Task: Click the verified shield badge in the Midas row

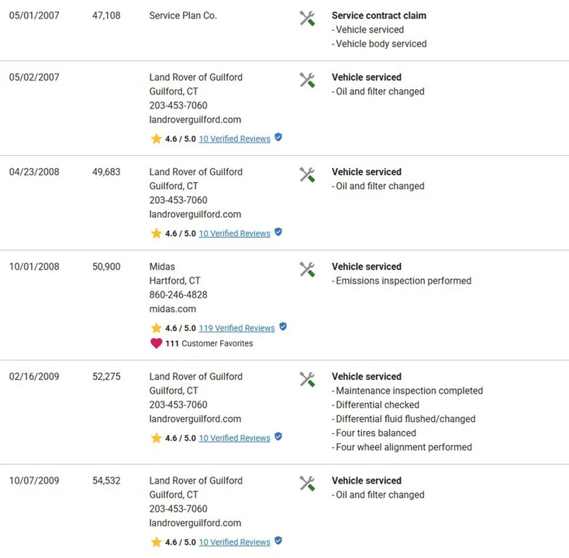Action: click(x=283, y=326)
